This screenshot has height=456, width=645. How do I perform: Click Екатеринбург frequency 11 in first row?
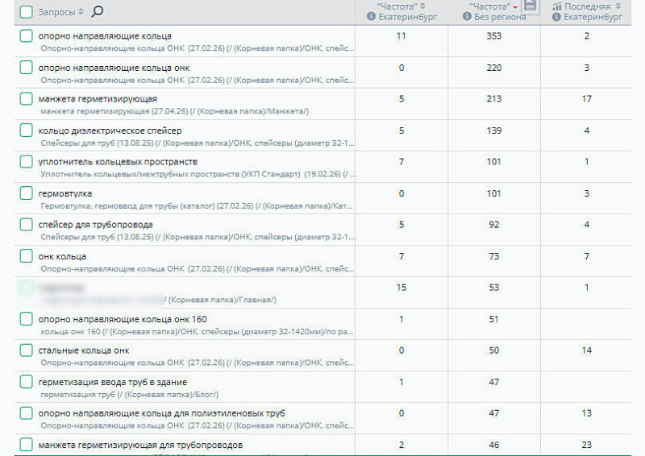pos(402,35)
